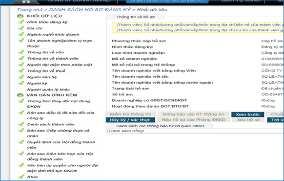Click green checkmark beside Địa chỉ

pyautogui.click(x=21, y=28)
